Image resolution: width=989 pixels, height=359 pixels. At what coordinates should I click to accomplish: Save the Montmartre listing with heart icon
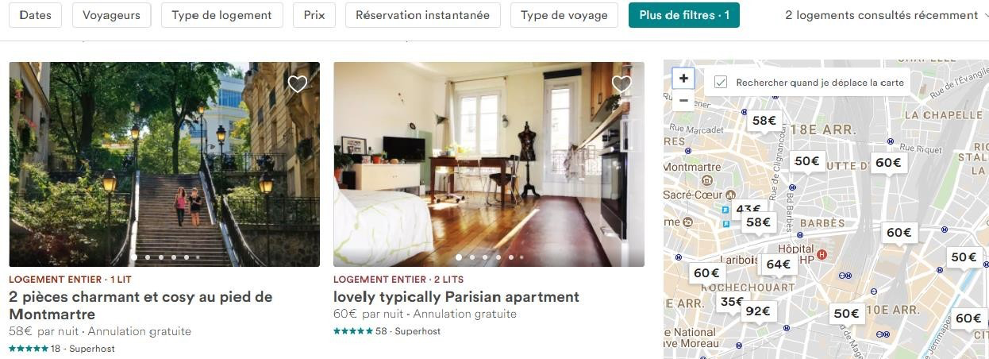(x=298, y=84)
